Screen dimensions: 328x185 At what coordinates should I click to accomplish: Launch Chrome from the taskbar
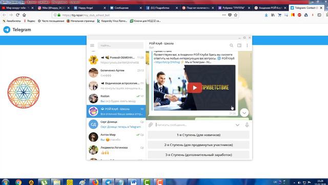pyautogui.click(x=18, y=182)
